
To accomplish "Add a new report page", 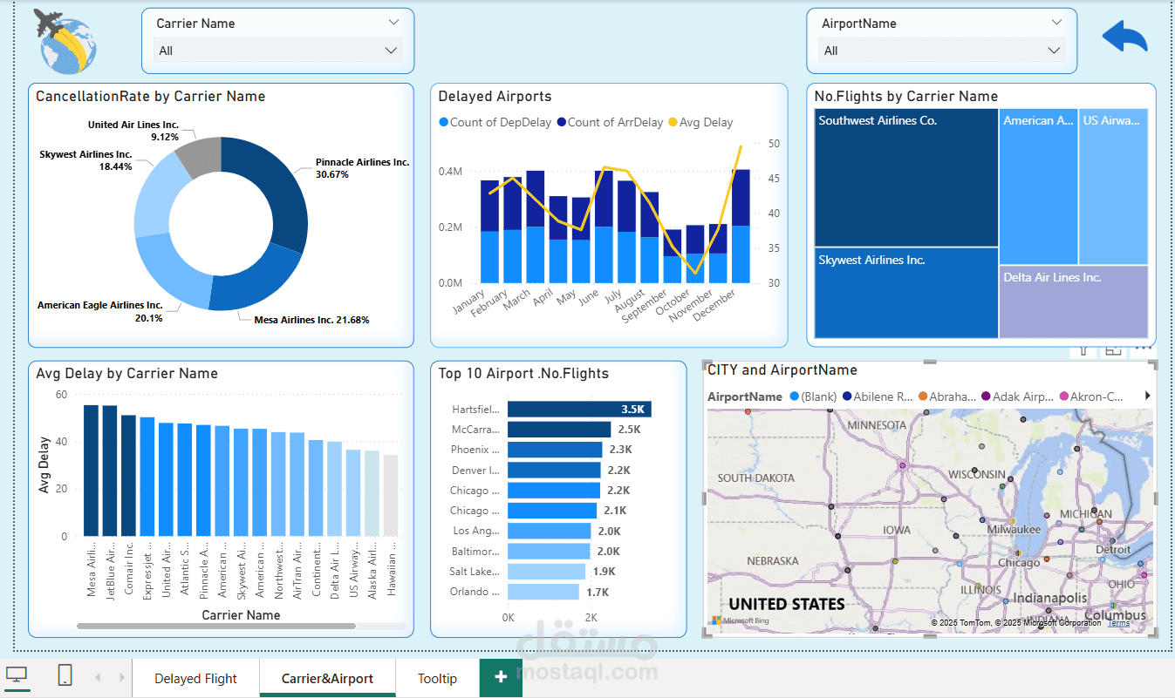I will pyautogui.click(x=501, y=677).
